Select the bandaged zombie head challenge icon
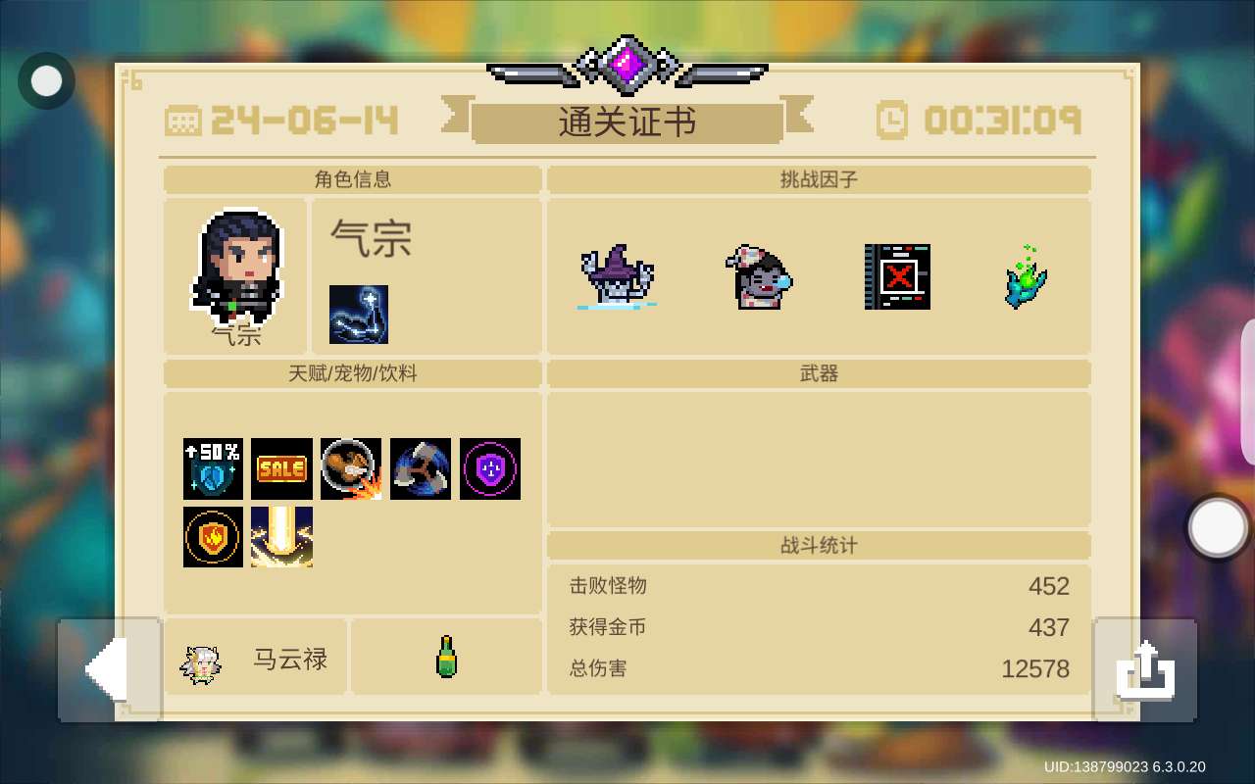Screen dimensions: 1255x784 point(759,276)
